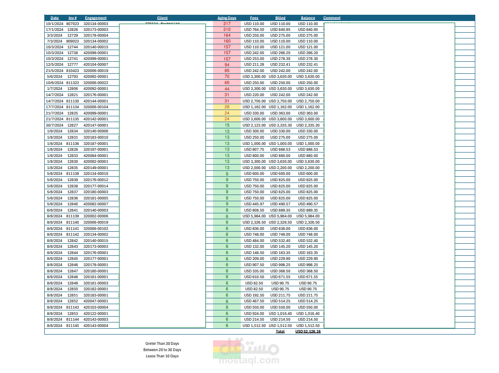The width and height of the screenshot is (499, 373).
Task: Click fees cell USD 211.28
Action: [x=254, y=64]
